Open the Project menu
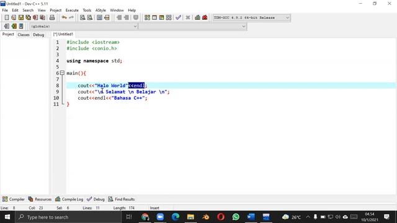Viewport: 397px width, 223px height. (x=56, y=11)
